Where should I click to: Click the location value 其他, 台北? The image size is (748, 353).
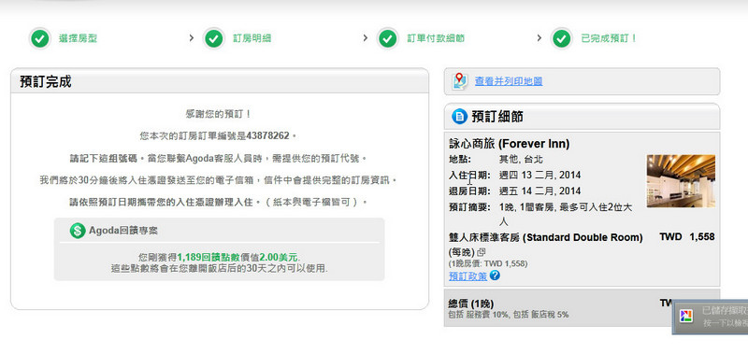521,159
